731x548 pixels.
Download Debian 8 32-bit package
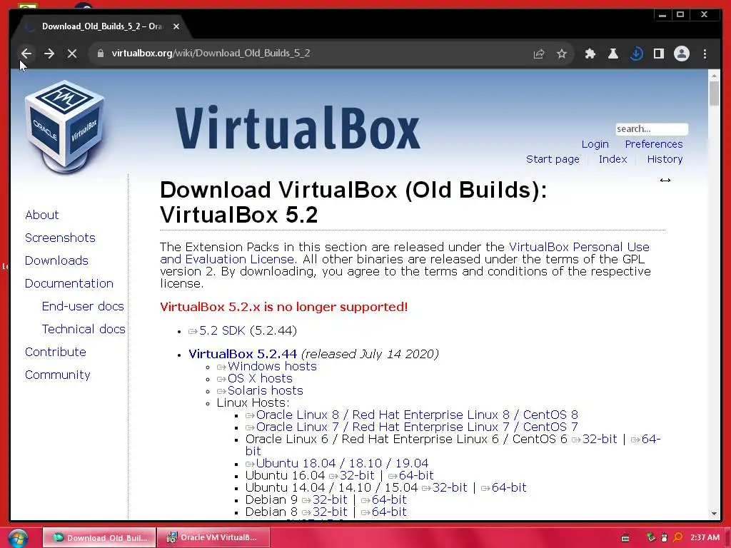(x=330, y=512)
